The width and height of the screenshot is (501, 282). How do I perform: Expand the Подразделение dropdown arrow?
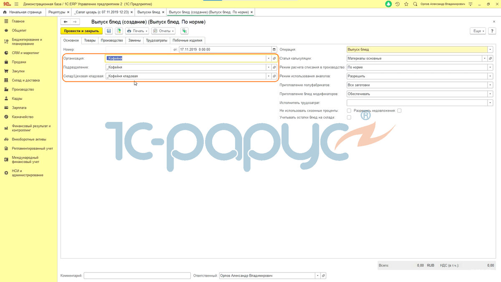268,67
